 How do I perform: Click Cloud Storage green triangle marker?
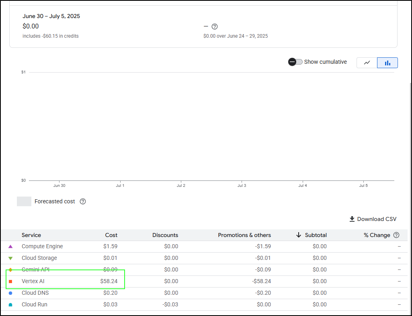coord(10,258)
